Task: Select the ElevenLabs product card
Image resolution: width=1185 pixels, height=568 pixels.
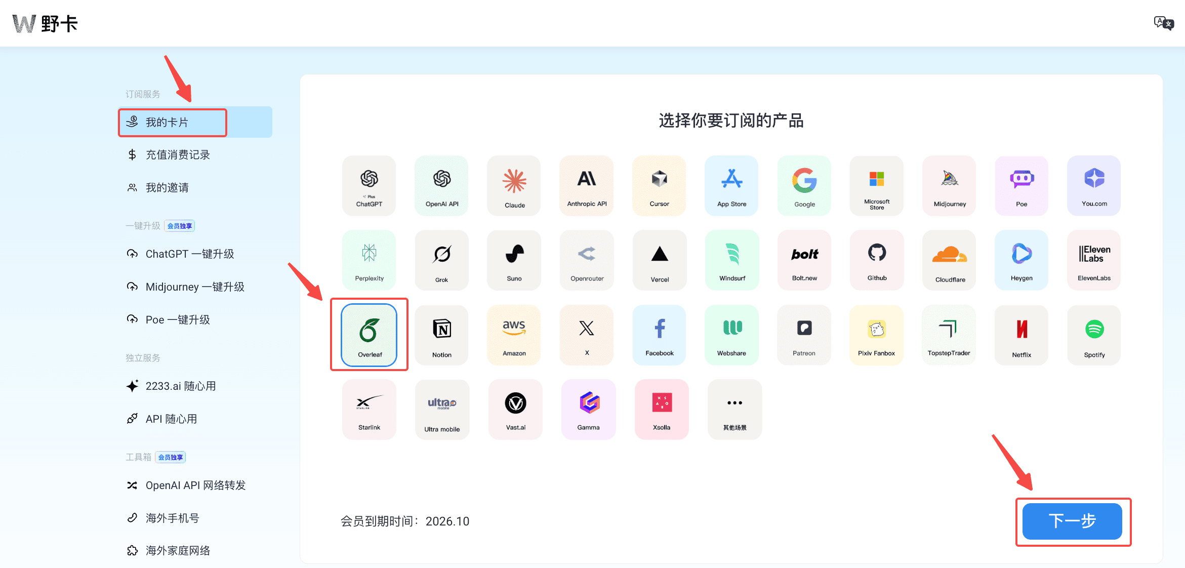Action: point(1094,260)
